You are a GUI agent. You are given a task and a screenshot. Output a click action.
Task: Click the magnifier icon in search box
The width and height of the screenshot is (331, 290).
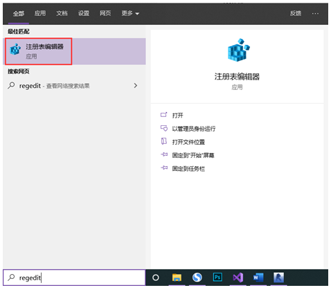point(11,278)
